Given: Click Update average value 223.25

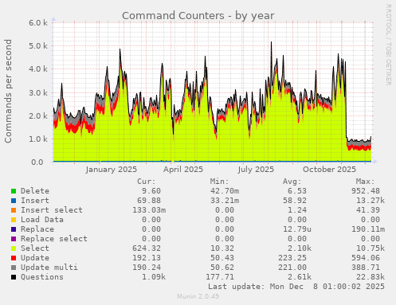Looking at the screenshot, I should tap(292, 258).
